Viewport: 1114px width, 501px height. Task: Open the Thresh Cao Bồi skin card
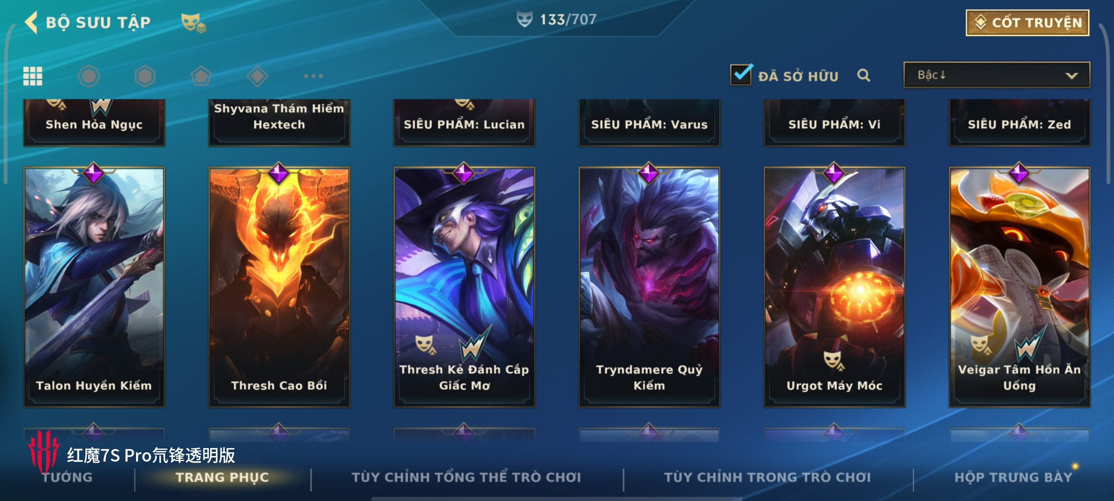(279, 287)
